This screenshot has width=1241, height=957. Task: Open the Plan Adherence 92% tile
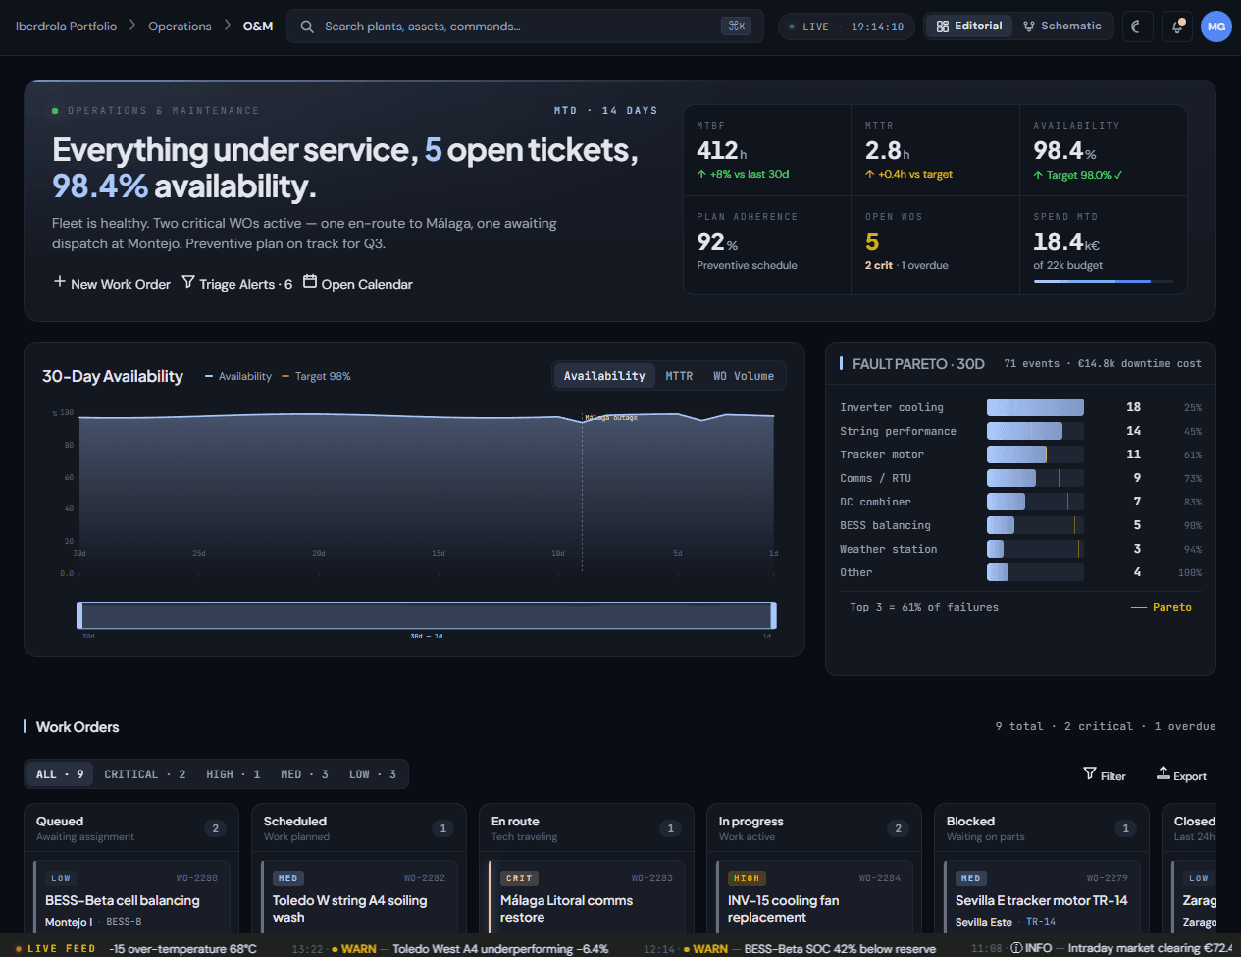767,245
